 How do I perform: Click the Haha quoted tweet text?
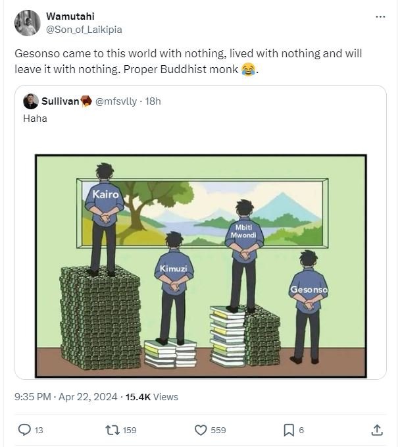35,118
